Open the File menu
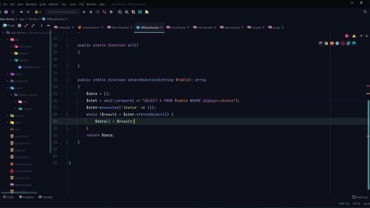The image size is (370, 208). [x=5, y=4]
